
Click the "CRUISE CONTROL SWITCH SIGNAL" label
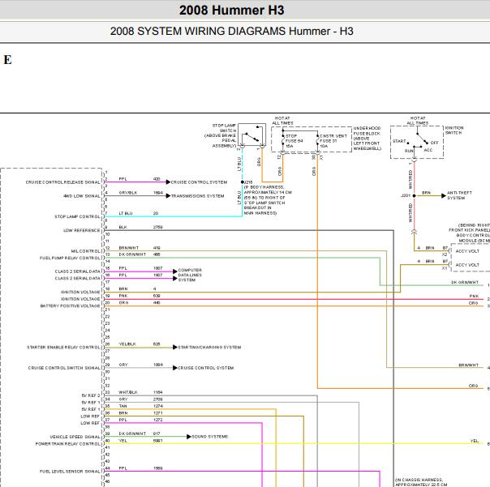pyautogui.click(x=64, y=368)
